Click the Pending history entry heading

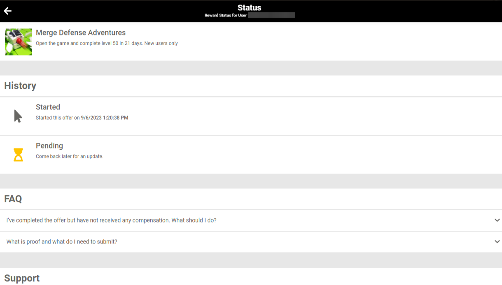point(49,146)
